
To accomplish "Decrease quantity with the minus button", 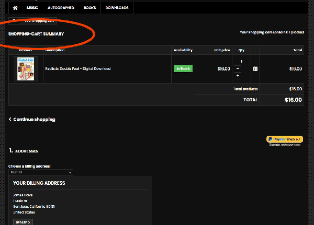I will 238,68.
